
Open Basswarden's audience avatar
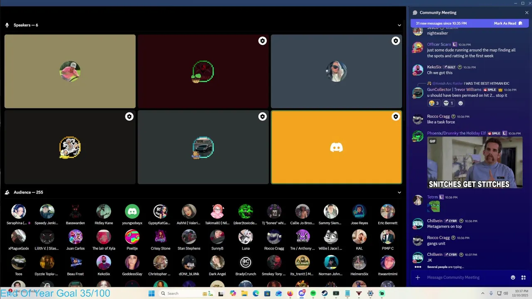(x=75, y=211)
